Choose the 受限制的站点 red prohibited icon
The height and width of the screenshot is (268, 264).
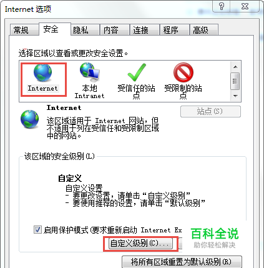click(183, 72)
